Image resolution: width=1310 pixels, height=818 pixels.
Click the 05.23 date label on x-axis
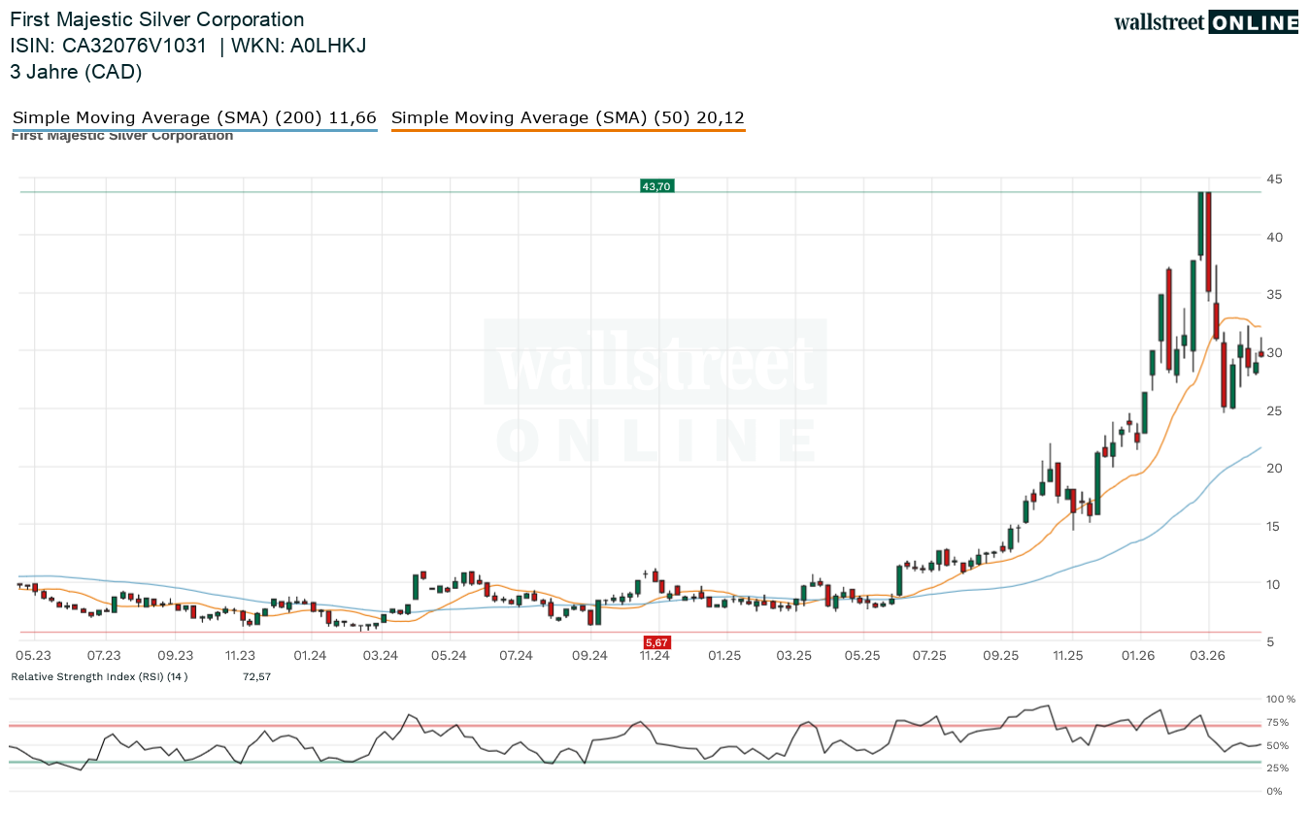click(34, 656)
